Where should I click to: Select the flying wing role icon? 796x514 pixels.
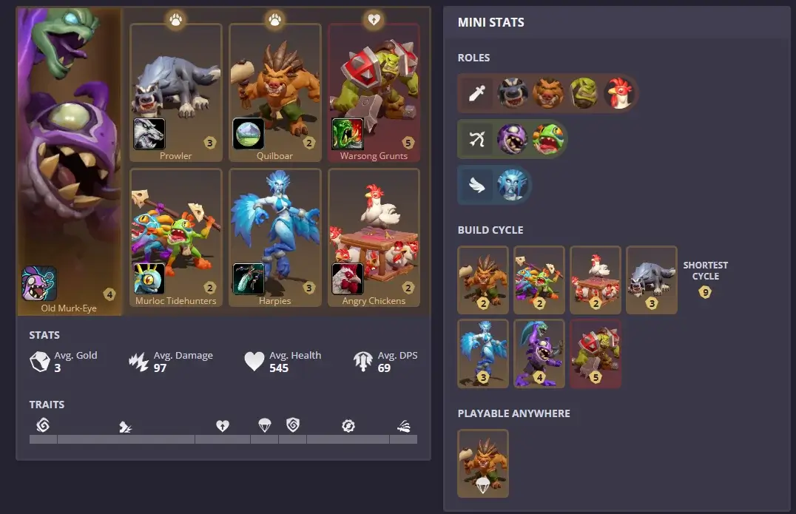pyautogui.click(x=476, y=185)
